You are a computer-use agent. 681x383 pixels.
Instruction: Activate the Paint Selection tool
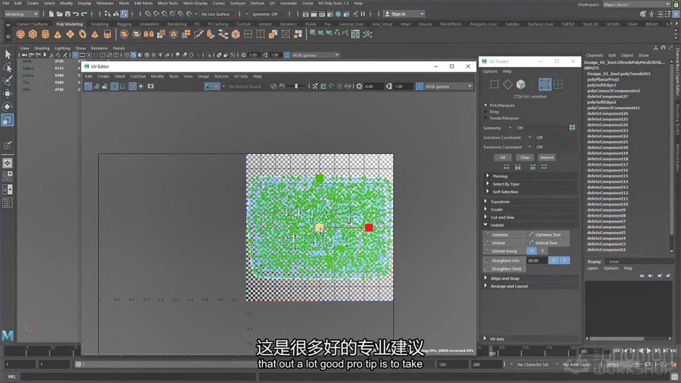[7, 80]
